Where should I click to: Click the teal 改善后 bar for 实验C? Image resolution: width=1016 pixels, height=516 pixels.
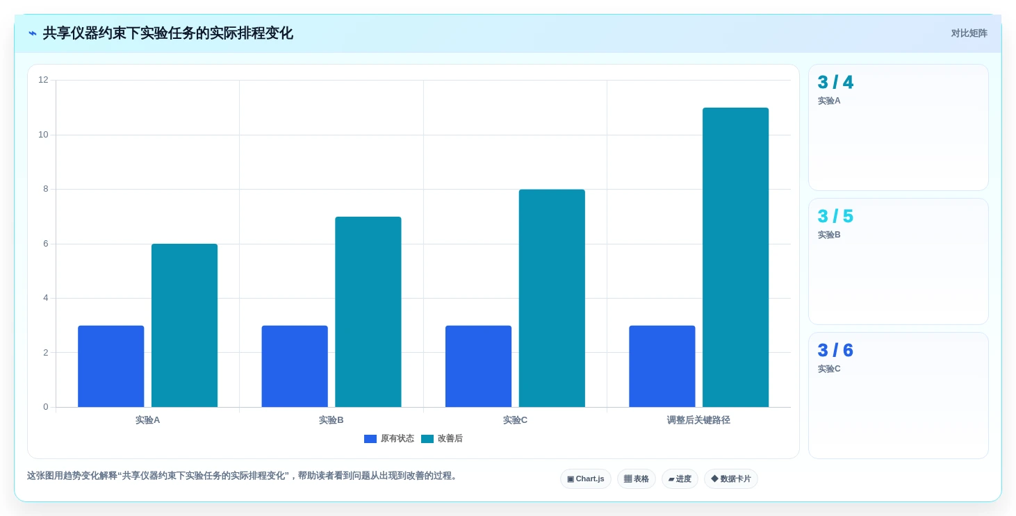(x=552, y=299)
